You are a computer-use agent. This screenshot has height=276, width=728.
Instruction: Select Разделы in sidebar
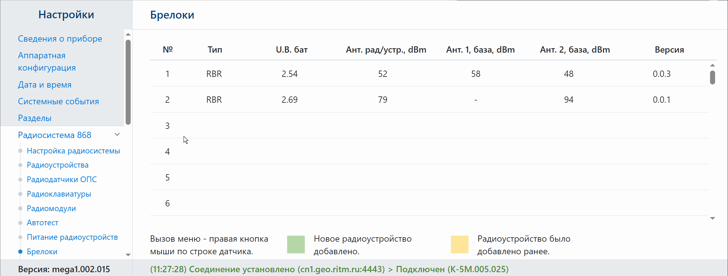click(35, 118)
